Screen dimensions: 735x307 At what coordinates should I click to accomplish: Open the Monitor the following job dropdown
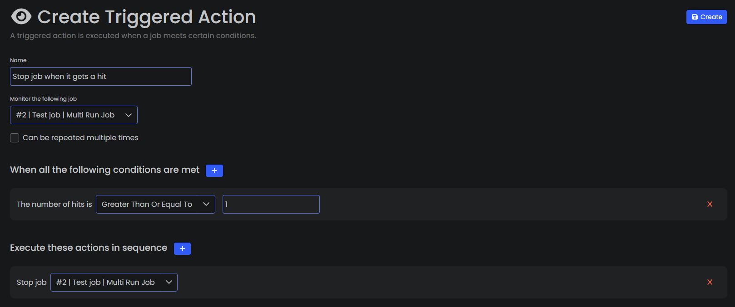click(x=74, y=115)
